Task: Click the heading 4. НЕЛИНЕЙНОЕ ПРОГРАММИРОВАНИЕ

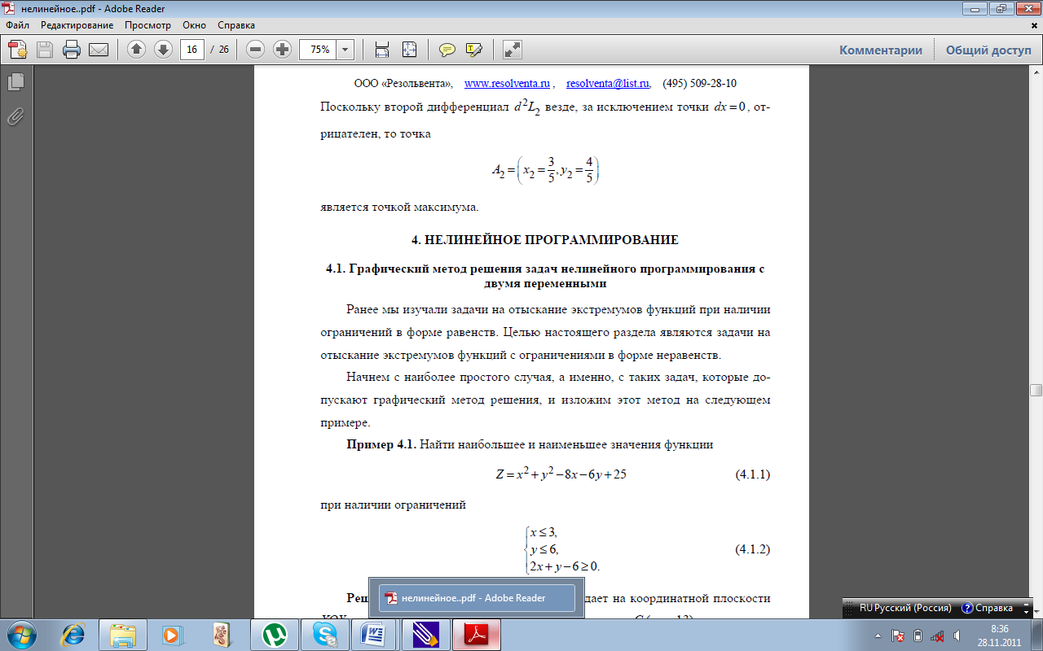Action: (544, 239)
